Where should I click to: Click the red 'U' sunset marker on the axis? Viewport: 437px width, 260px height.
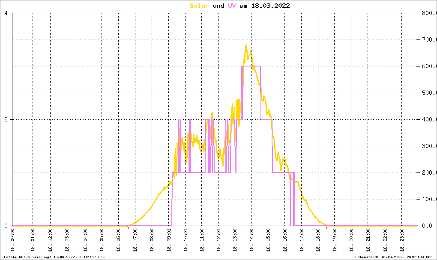(327, 228)
